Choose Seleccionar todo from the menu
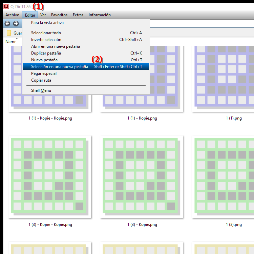The width and height of the screenshot is (254, 254). click(86, 33)
